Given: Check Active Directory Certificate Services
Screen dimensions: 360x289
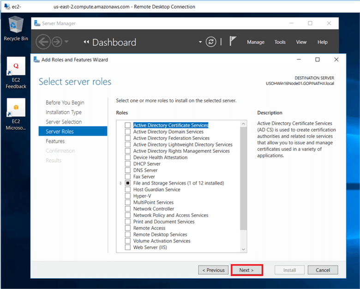Looking at the screenshot, I should (x=128, y=125).
